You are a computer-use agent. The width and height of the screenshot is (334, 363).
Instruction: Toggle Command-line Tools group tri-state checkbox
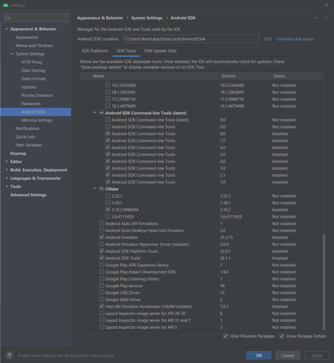tap(101, 113)
